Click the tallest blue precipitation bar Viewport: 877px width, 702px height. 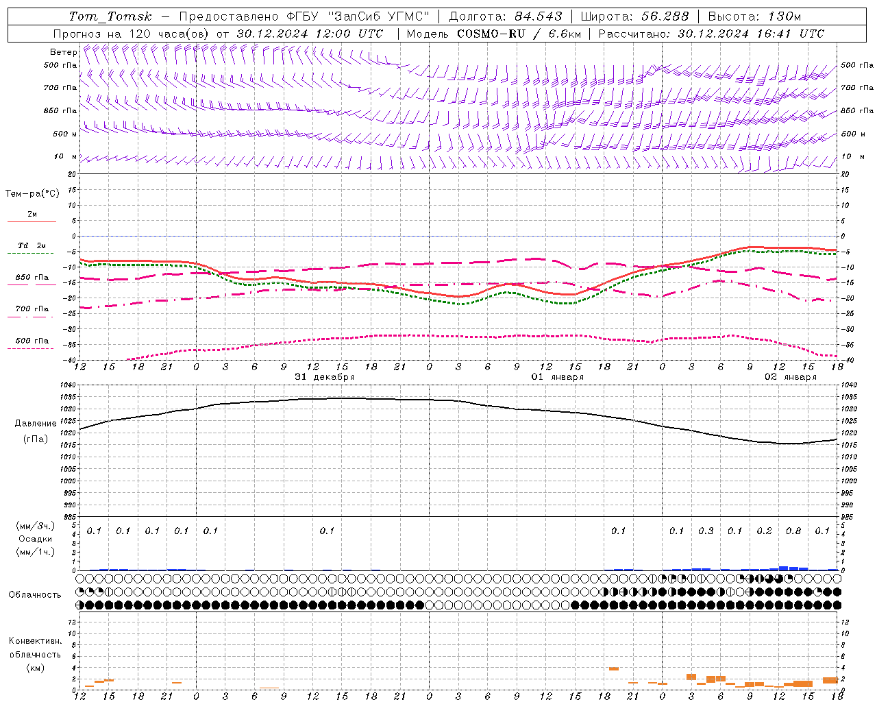click(784, 568)
